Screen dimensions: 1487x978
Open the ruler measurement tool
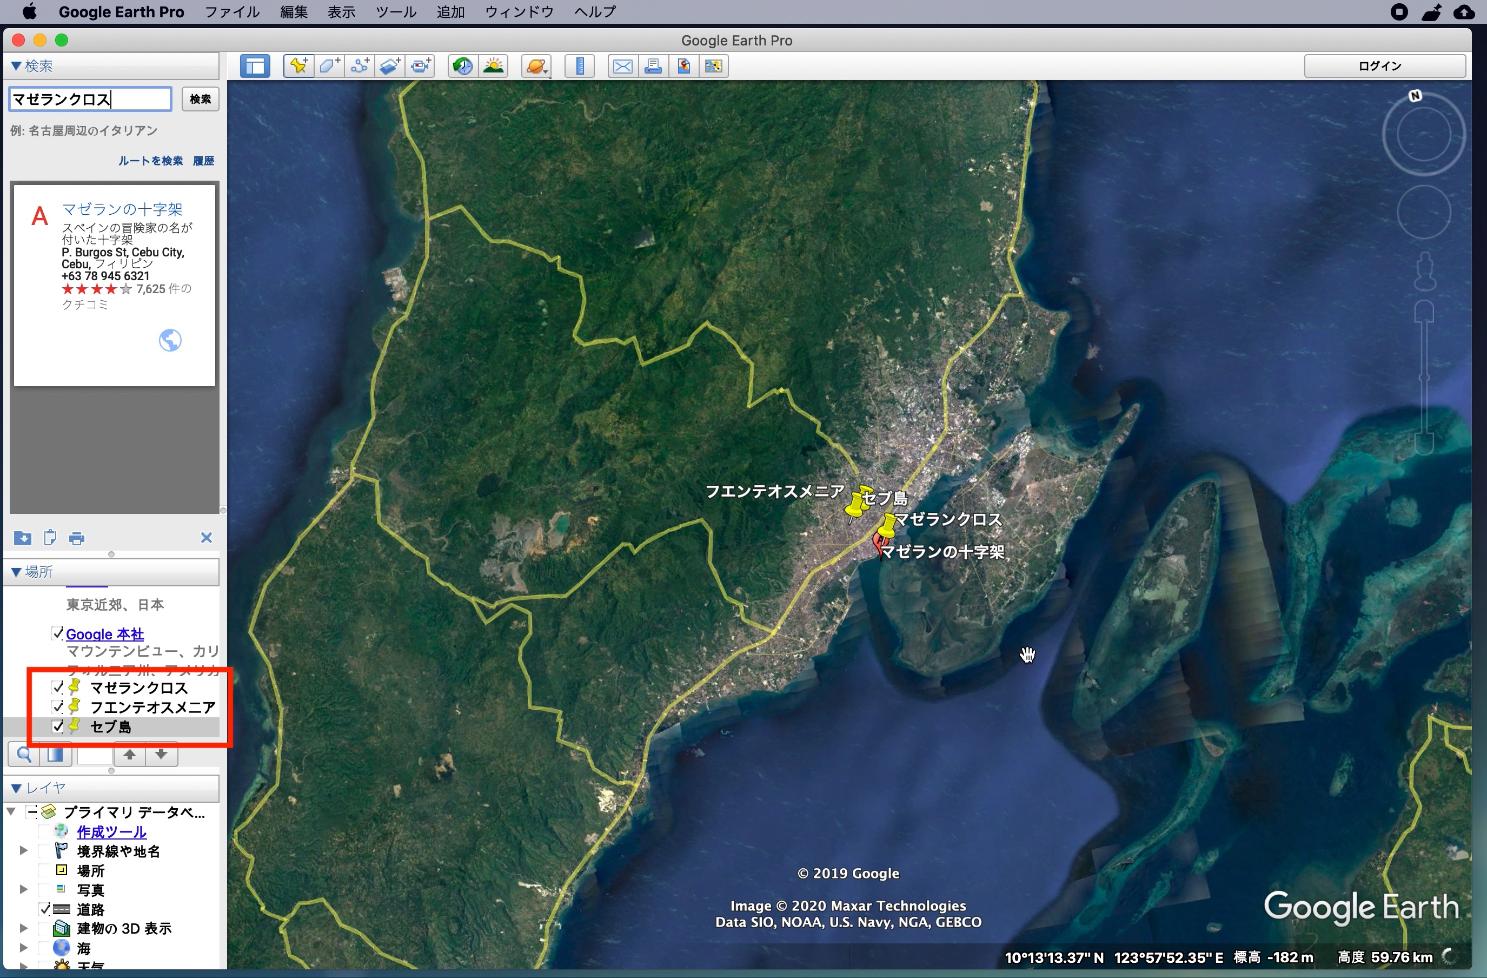click(x=580, y=65)
